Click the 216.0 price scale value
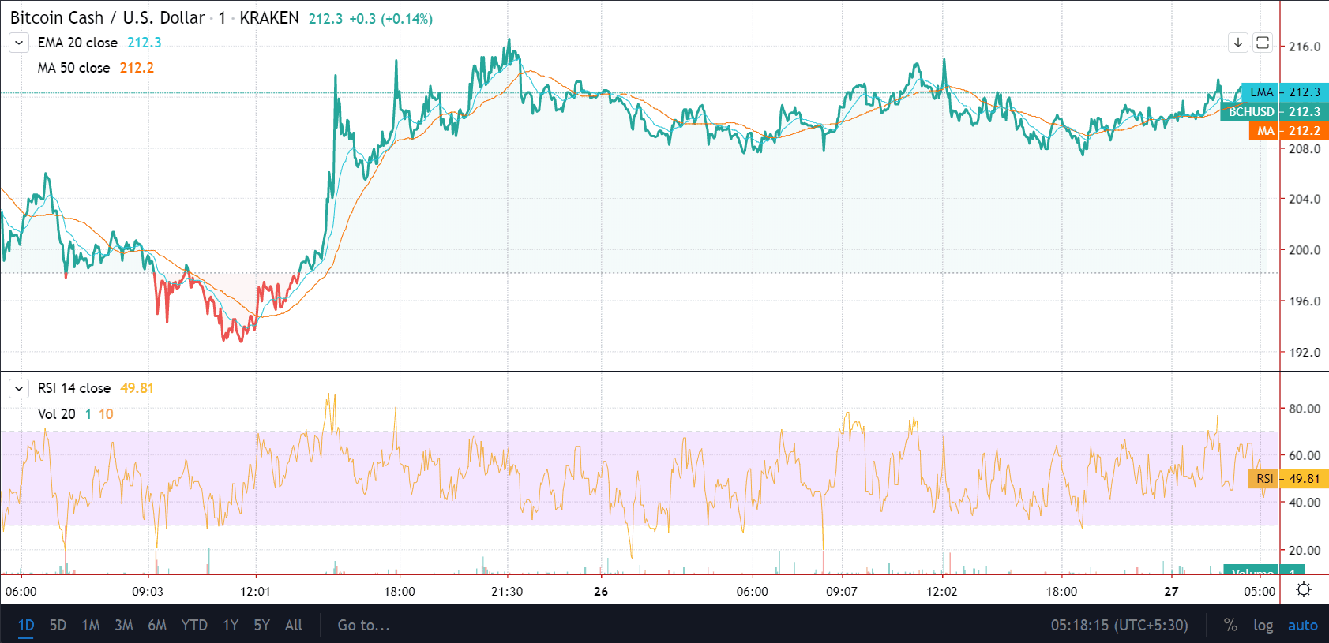The width and height of the screenshot is (1329, 643). tap(1305, 47)
